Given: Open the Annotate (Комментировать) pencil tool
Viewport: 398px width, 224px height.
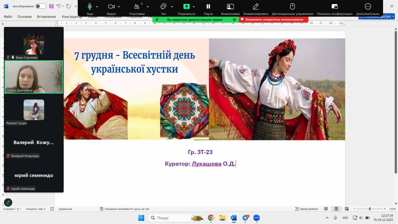Looking at the screenshot, I should (256, 7).
